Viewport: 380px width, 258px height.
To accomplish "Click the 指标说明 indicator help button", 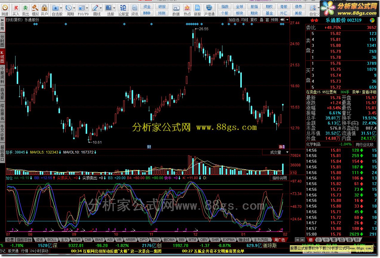I will point(280,178).
